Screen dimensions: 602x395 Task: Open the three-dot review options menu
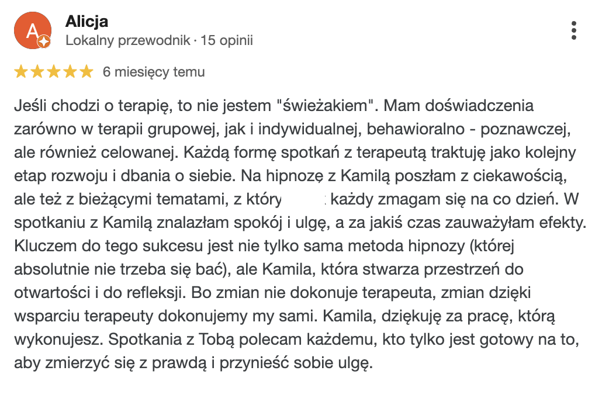(573, 30)
